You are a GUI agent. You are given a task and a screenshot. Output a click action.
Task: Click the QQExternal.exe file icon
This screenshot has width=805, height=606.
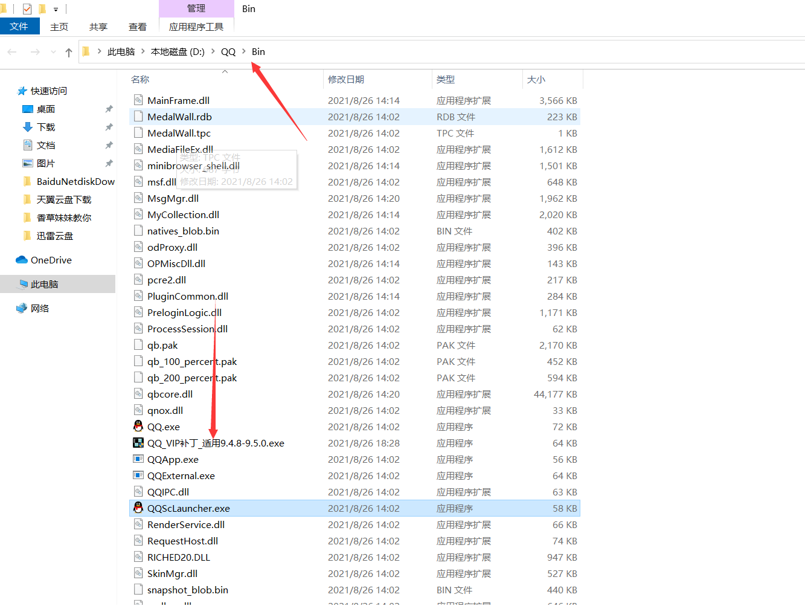coord(138,475)
